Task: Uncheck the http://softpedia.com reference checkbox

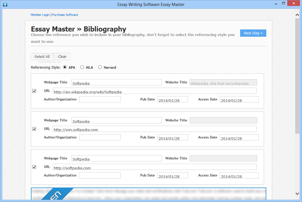Action: pyautogui.click(x=34, y=167)
